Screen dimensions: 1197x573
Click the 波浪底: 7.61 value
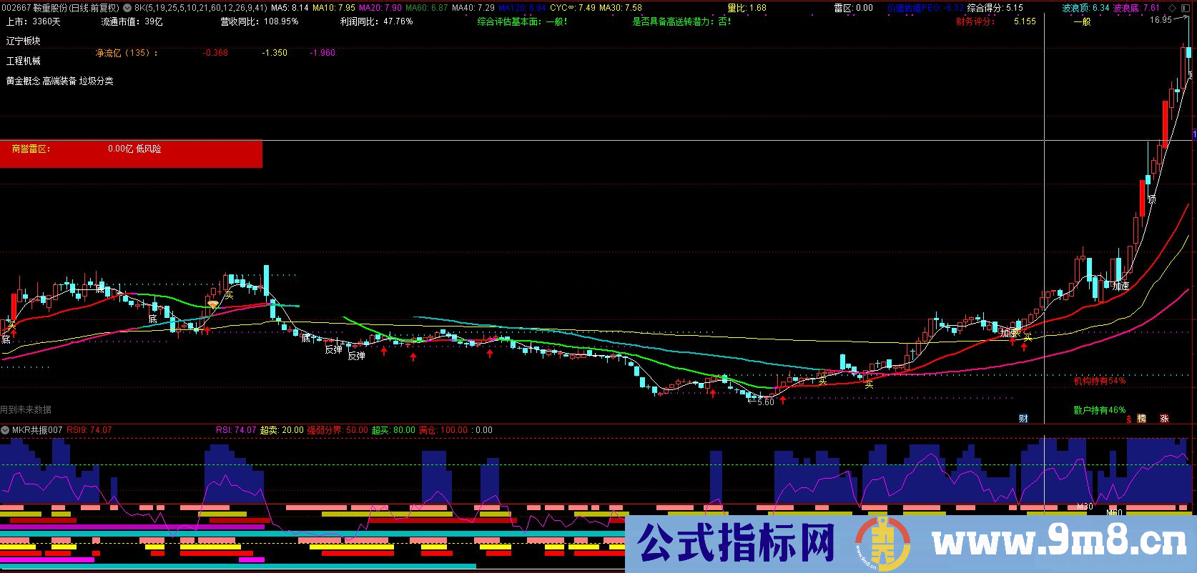1136,8
